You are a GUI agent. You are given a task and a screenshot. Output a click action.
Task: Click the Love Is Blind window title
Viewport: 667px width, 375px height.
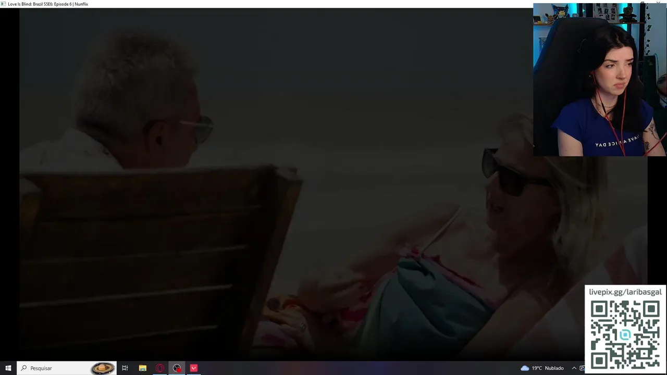[47, 4]
